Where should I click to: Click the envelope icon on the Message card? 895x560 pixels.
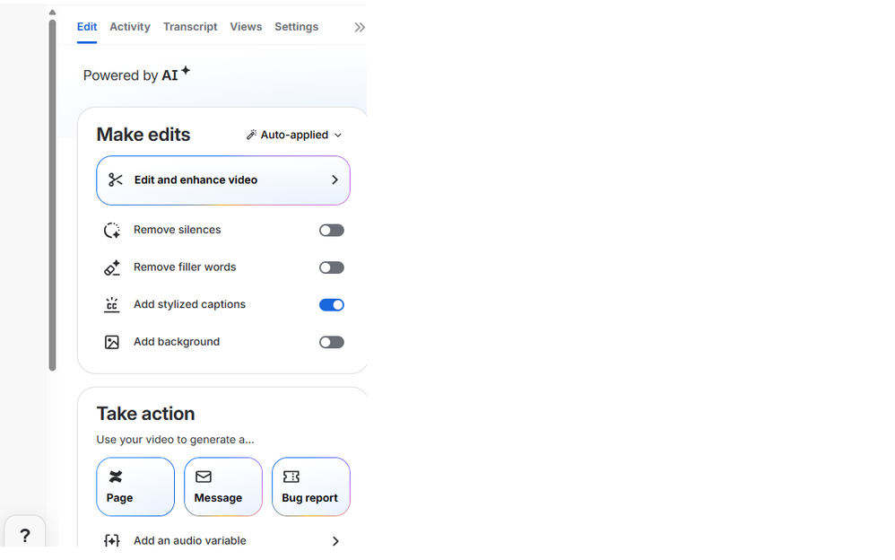[x=204, y=477]
